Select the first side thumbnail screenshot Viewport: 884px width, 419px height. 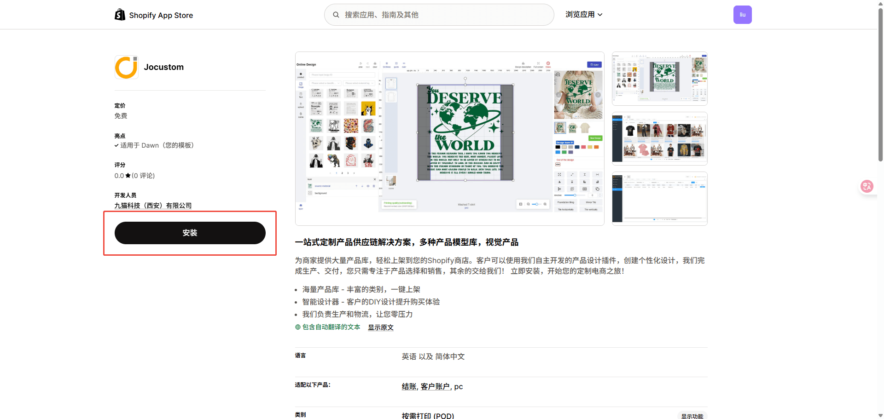659,79
